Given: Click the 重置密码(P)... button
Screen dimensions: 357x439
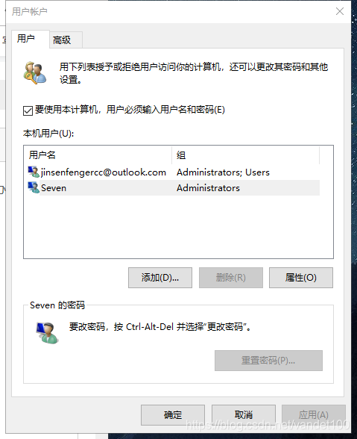Looking at the screenshot, I should pyautogui.click(x=268, y=361).
